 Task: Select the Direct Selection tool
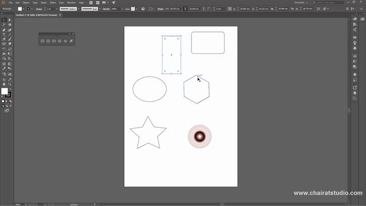pos(10,20)
